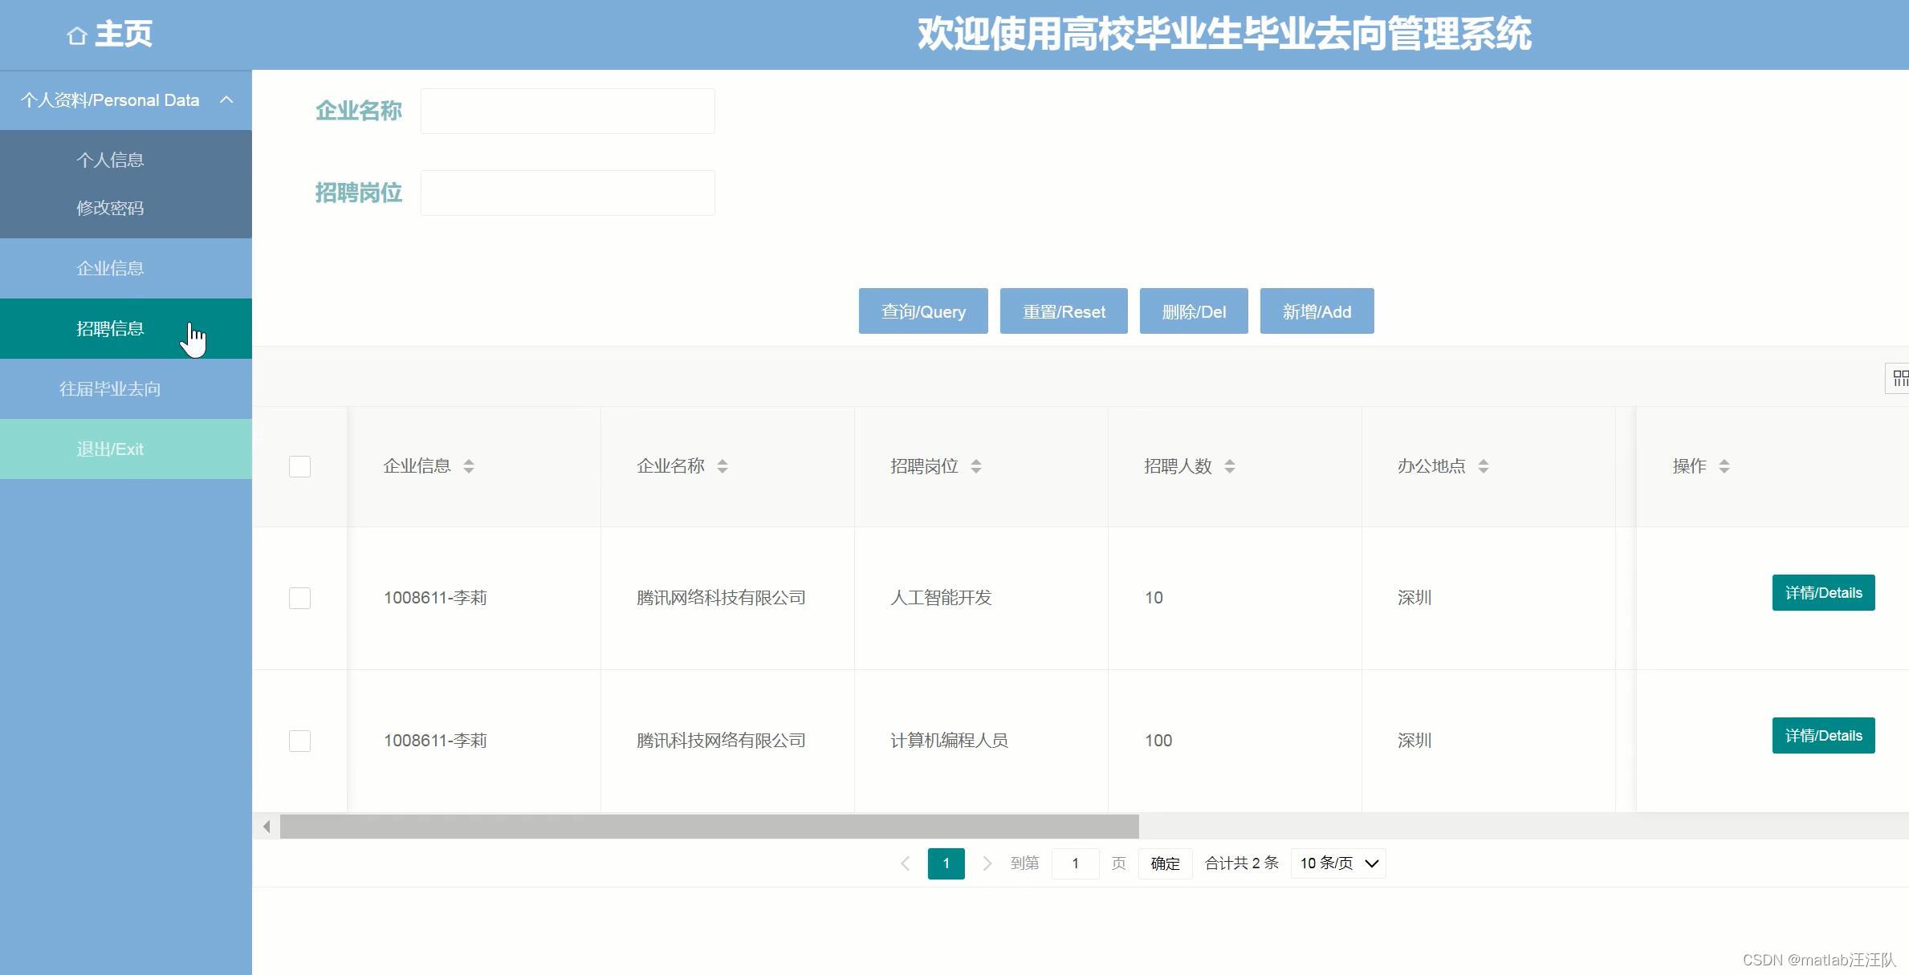The width and height of the screenshot is (1909, 975).
Task: Sort by 招聘人数 column arrows
Action: click(x=1230, y=466)
